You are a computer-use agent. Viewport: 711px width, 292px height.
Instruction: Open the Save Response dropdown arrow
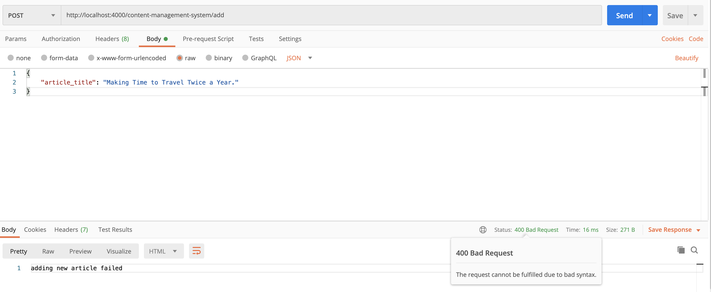tap(698, 230)
